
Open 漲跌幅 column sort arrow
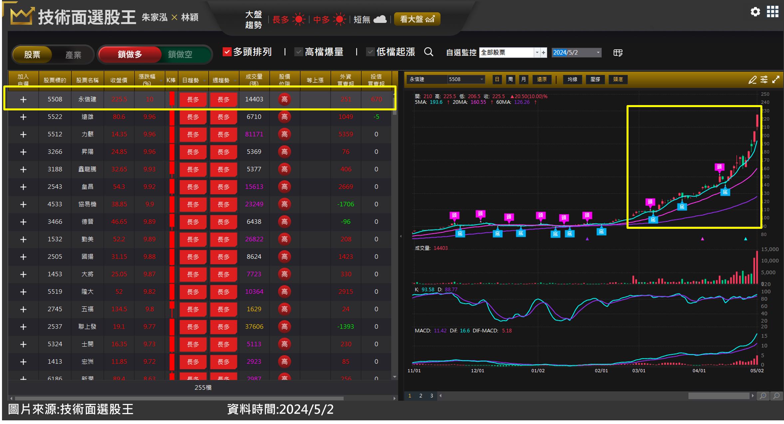(x=161, y=80)
